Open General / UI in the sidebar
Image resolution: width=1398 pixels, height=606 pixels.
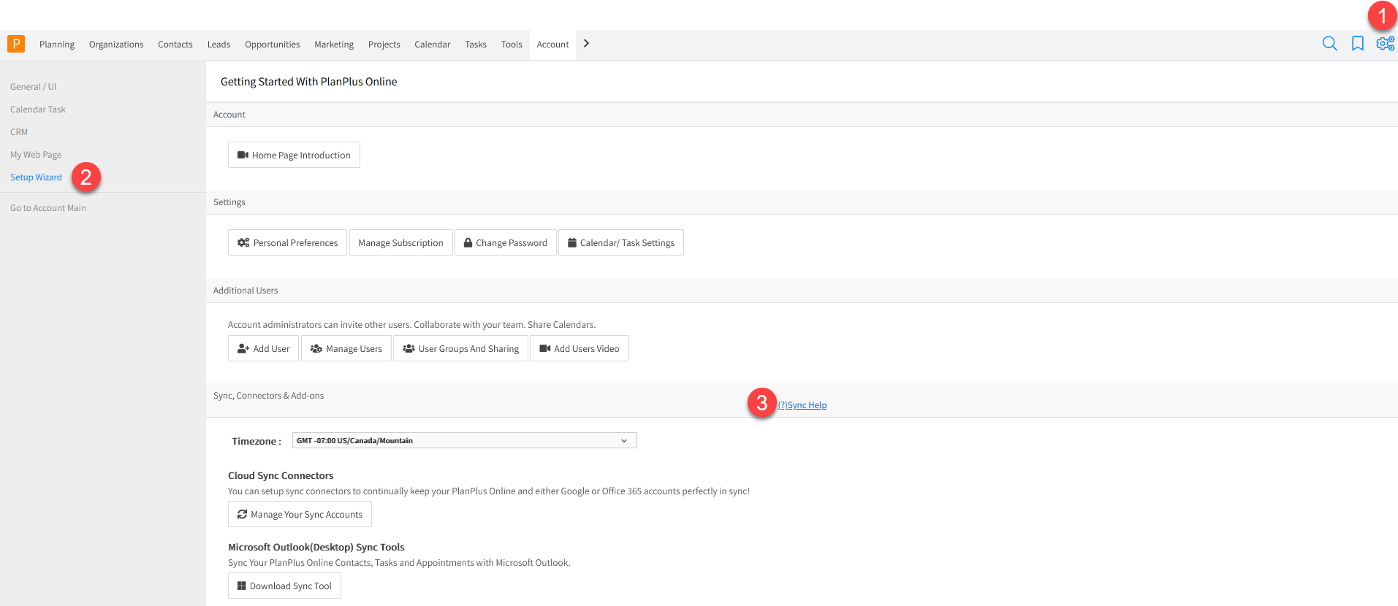(34, 87)
